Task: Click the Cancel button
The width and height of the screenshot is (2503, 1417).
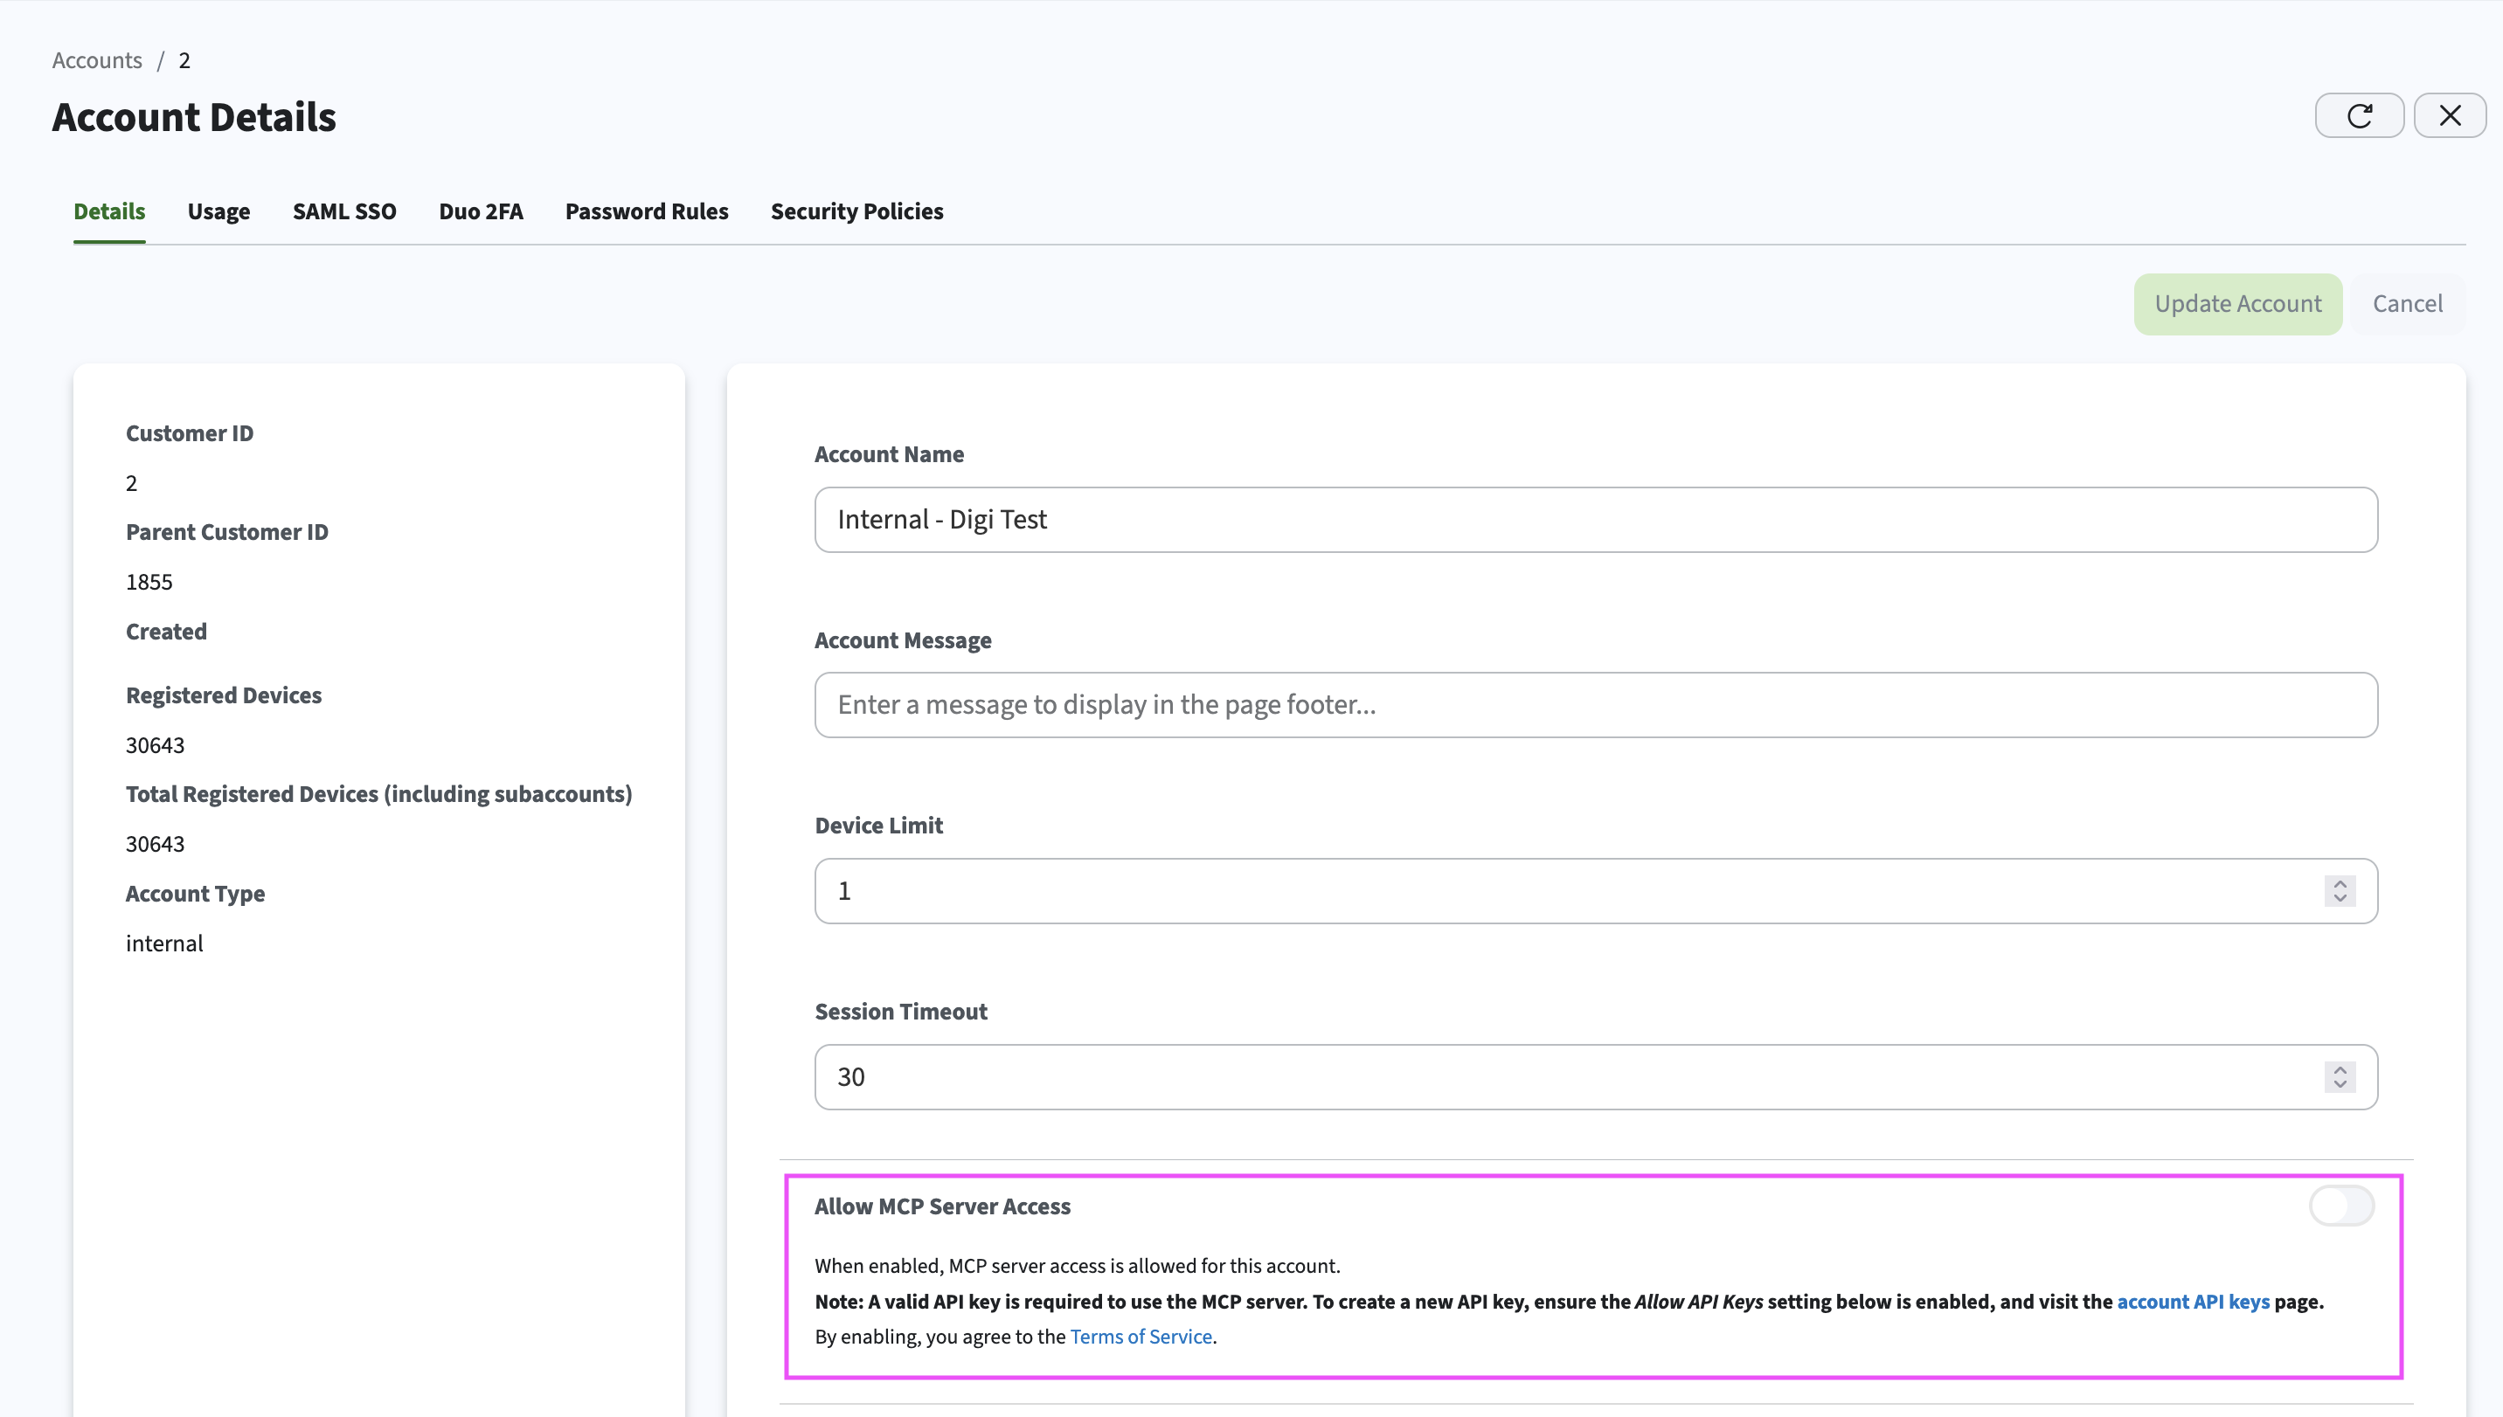Action: [x=2407, y=304]
